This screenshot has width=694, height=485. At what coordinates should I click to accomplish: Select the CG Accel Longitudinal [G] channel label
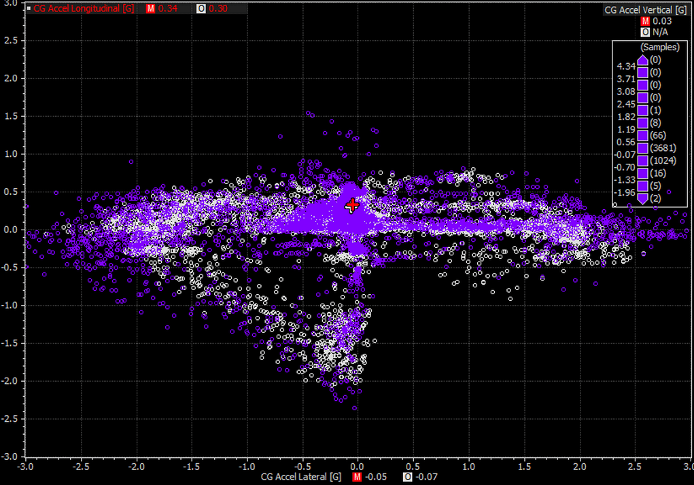click(84, 8)
